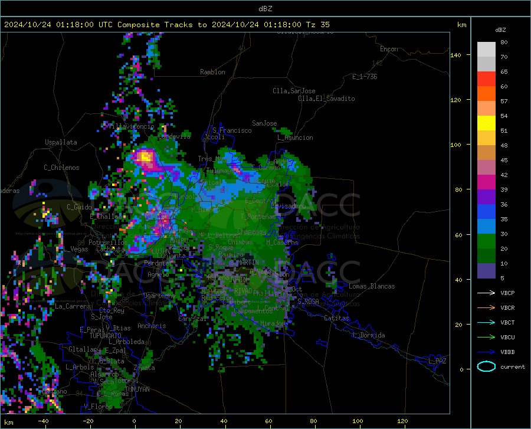Click the 'Encon' map label
This screenshot has height=429, width=531.
click(389, 49)
